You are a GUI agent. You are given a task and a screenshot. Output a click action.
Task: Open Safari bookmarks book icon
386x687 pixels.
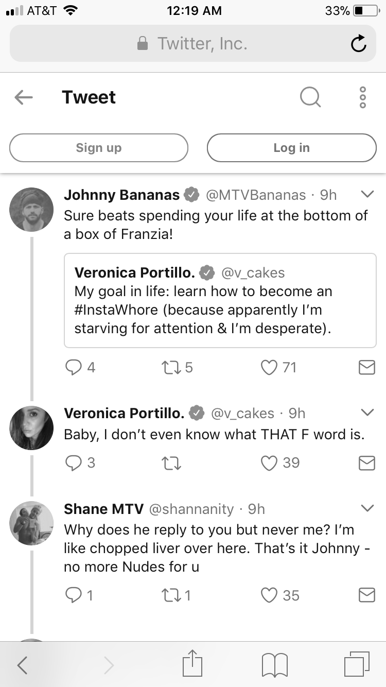(x=274, y=665)
